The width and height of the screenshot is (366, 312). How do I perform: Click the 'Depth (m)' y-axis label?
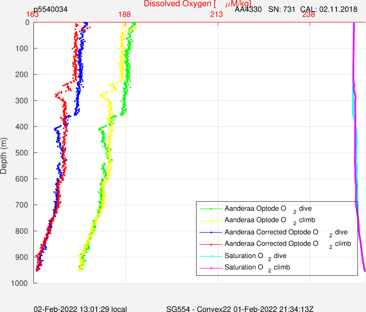click(4, 156)
